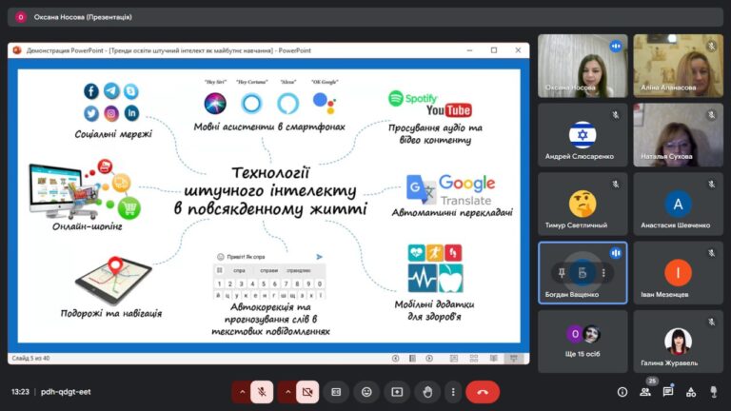Image resolution: width=731 pixels, height=411 pixels.
Task: Maximize the PowerPoint presentation window
Action: point(494,50)
